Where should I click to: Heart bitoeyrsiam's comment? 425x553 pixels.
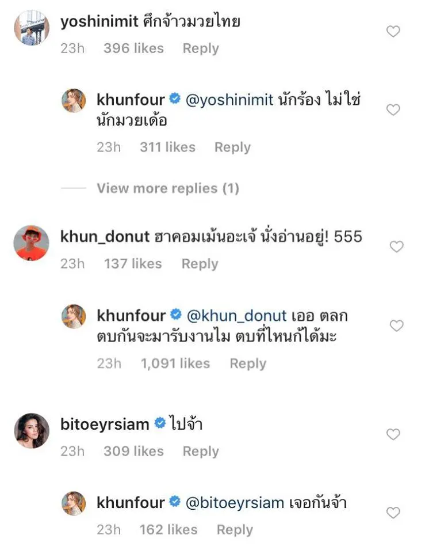393,434
